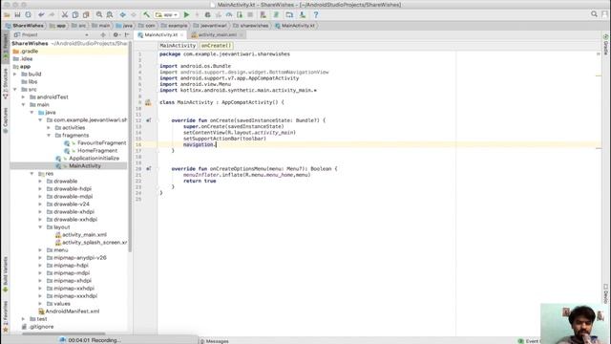Viewport: 611px width, 344px height.
Task: Click the Debug app bug icon
Action: coord(208,15)
